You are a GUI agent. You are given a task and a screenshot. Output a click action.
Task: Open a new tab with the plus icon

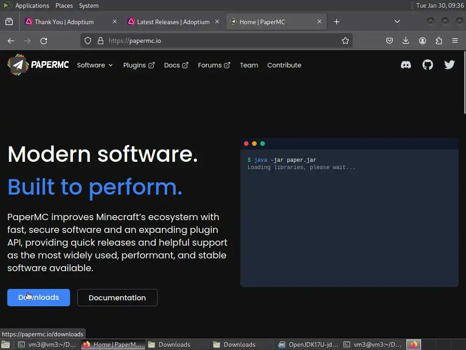click(x=336, y=22)
